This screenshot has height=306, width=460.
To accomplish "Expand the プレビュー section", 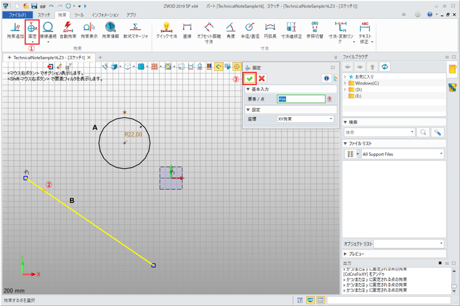I will pyautogui.click(x=345, y=254).
